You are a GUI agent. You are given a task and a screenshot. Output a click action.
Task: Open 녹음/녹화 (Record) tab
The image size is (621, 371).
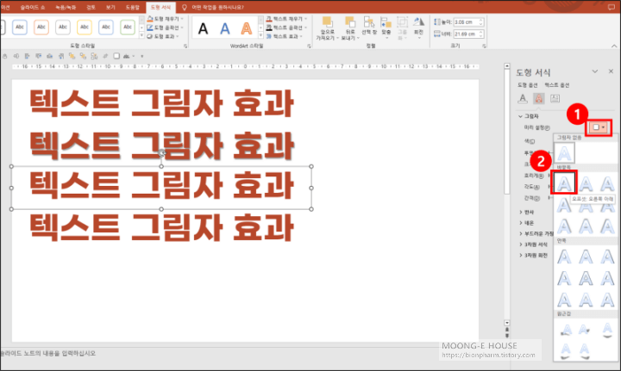pyautogui.click(x=66, y=7)
